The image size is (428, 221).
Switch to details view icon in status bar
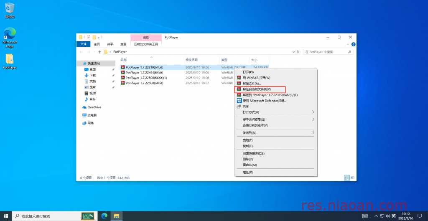[x=347, y=178]
